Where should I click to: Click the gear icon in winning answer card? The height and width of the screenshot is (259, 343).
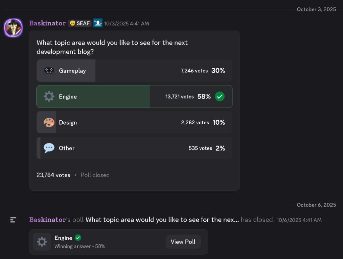pos(42,242)
